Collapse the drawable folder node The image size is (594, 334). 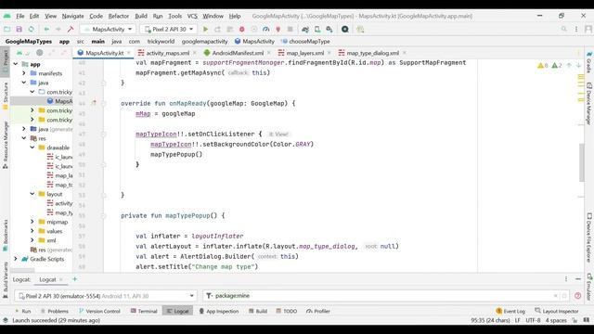[32, 148]
